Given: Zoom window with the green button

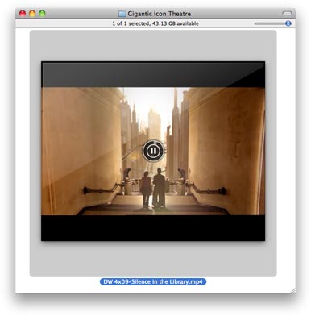Looking at the screenshot, I should point(42,13).
